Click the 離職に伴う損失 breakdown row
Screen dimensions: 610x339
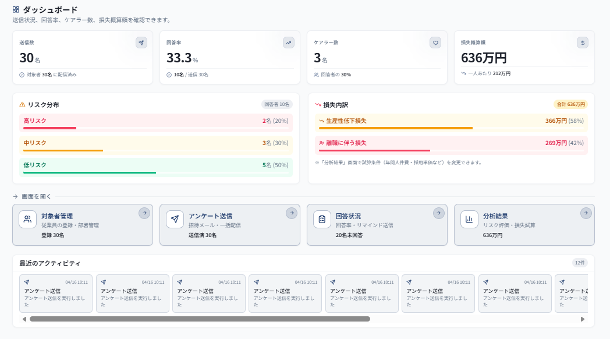[451, 144]
